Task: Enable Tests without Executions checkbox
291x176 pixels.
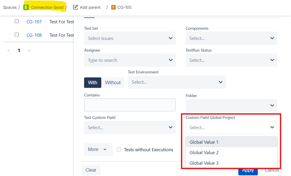Action: click(x=119, y=149)
